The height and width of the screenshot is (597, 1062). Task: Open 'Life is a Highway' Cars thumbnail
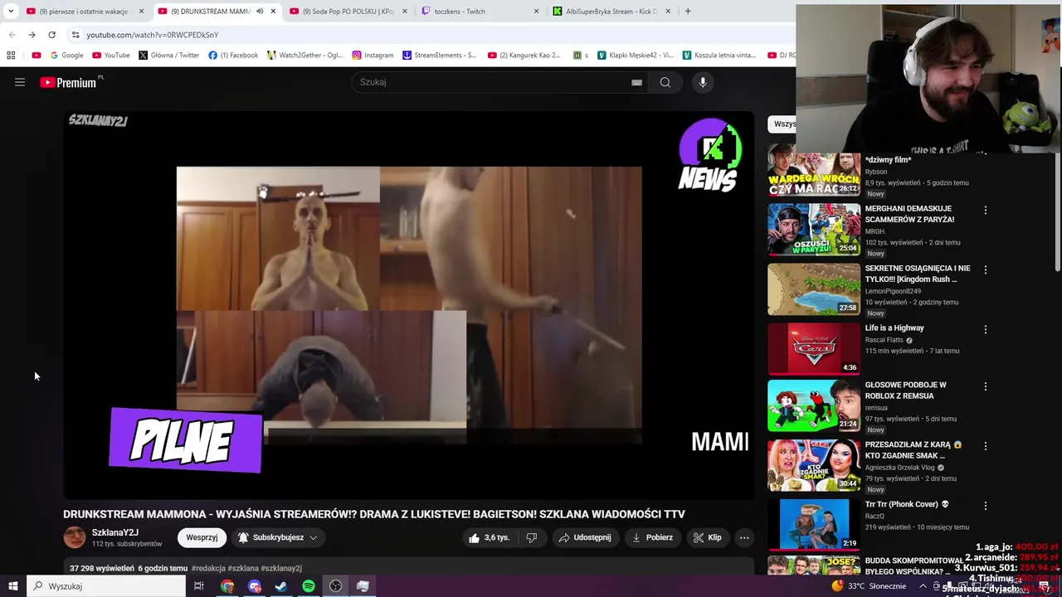pos(814,348)
